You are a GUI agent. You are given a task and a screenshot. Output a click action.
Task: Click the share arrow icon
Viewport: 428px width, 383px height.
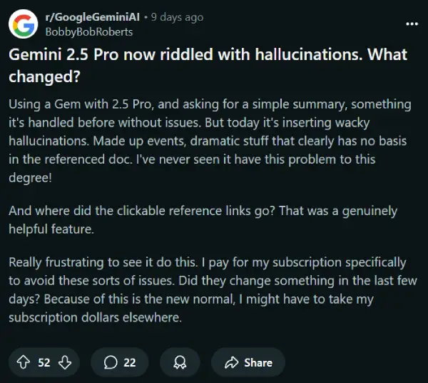click(x=230, y=362)
